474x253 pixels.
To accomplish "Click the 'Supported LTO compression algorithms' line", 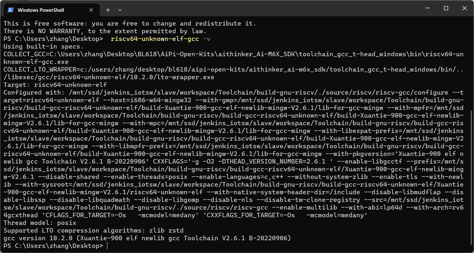I will pos(93,231).
